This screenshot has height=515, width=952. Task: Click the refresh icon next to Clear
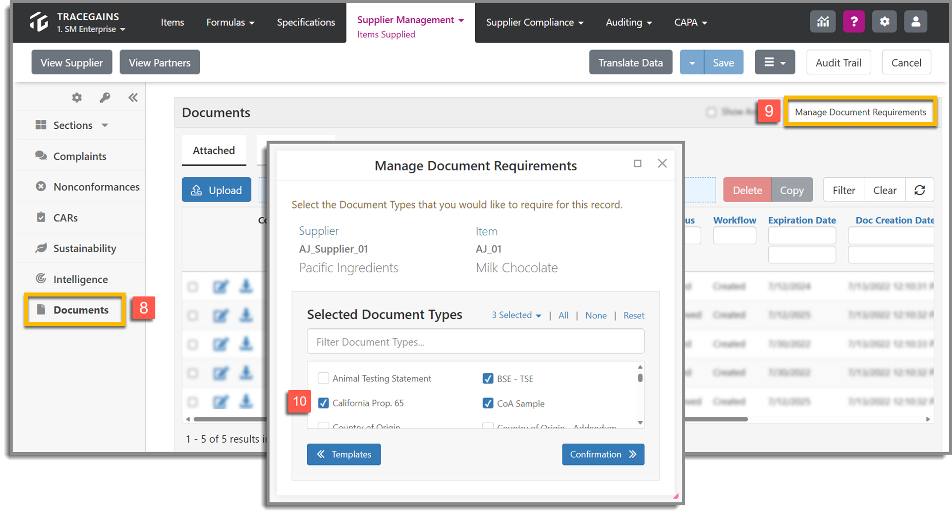click(x=920, y=190)
